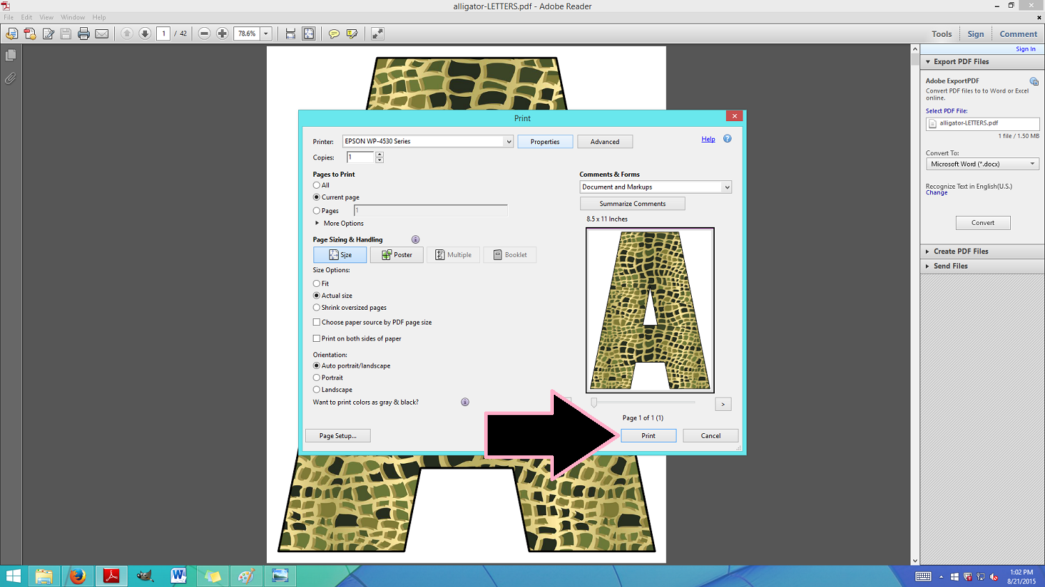Click the Adobe ExportPDF cloud icon
Viewport: 1045px width, 587px height.
[x=1034, y=81]
